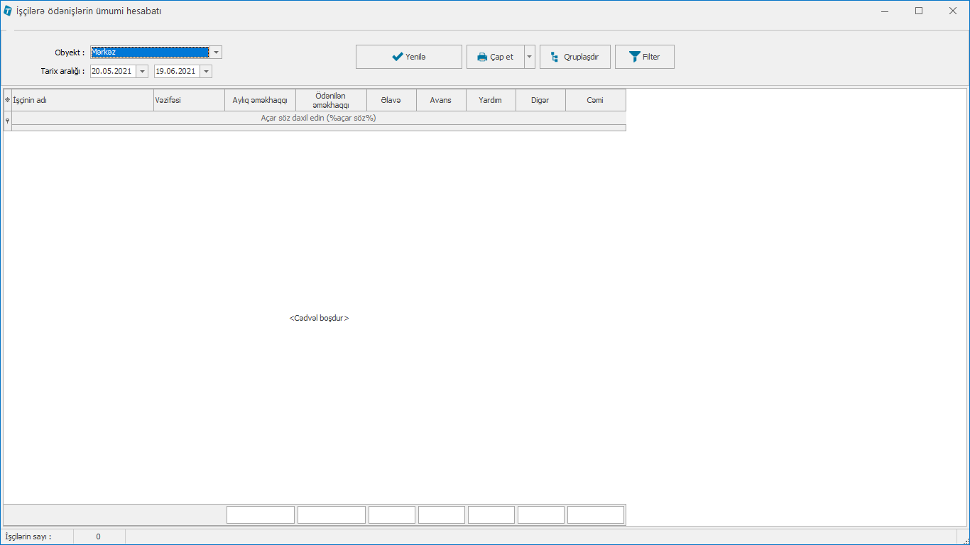
Task: Click the grid corner asterisk icon
Action: [x=8, y=100]
